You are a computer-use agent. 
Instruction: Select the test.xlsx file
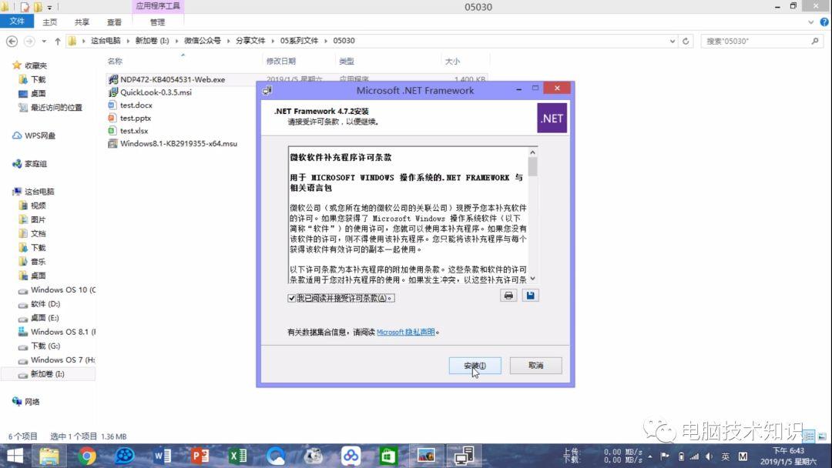tap(134, 130)
